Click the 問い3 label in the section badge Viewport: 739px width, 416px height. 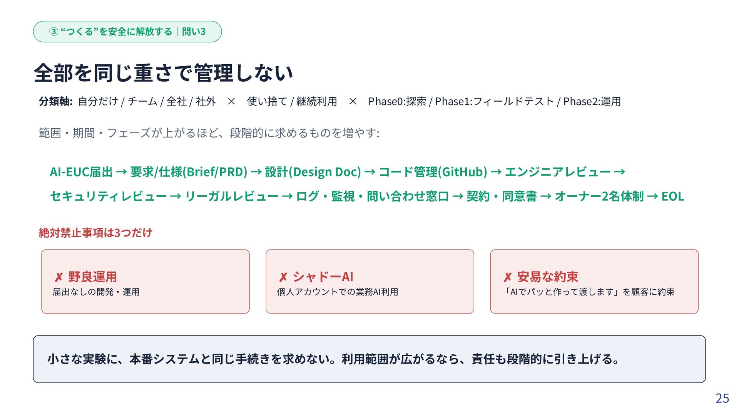point(194,32)
